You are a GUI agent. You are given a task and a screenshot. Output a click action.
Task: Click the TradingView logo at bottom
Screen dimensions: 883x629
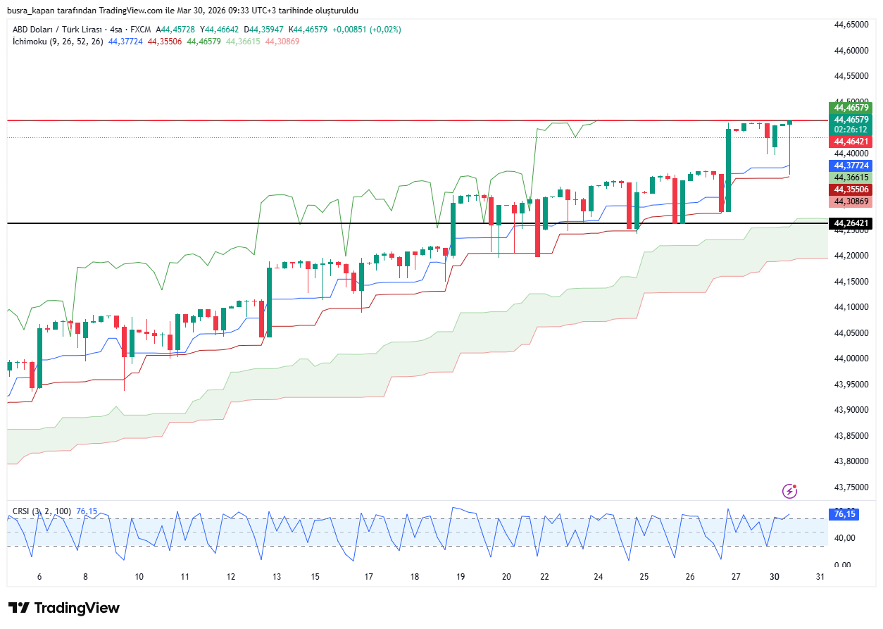tap(64, 608)
